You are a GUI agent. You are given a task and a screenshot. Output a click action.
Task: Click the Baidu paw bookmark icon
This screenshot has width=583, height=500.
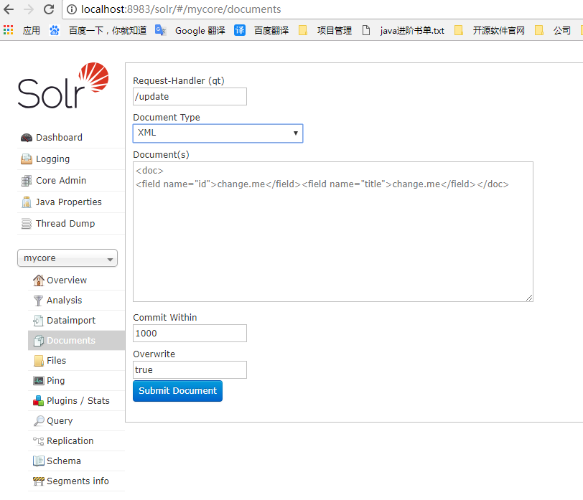pos(55,30)
